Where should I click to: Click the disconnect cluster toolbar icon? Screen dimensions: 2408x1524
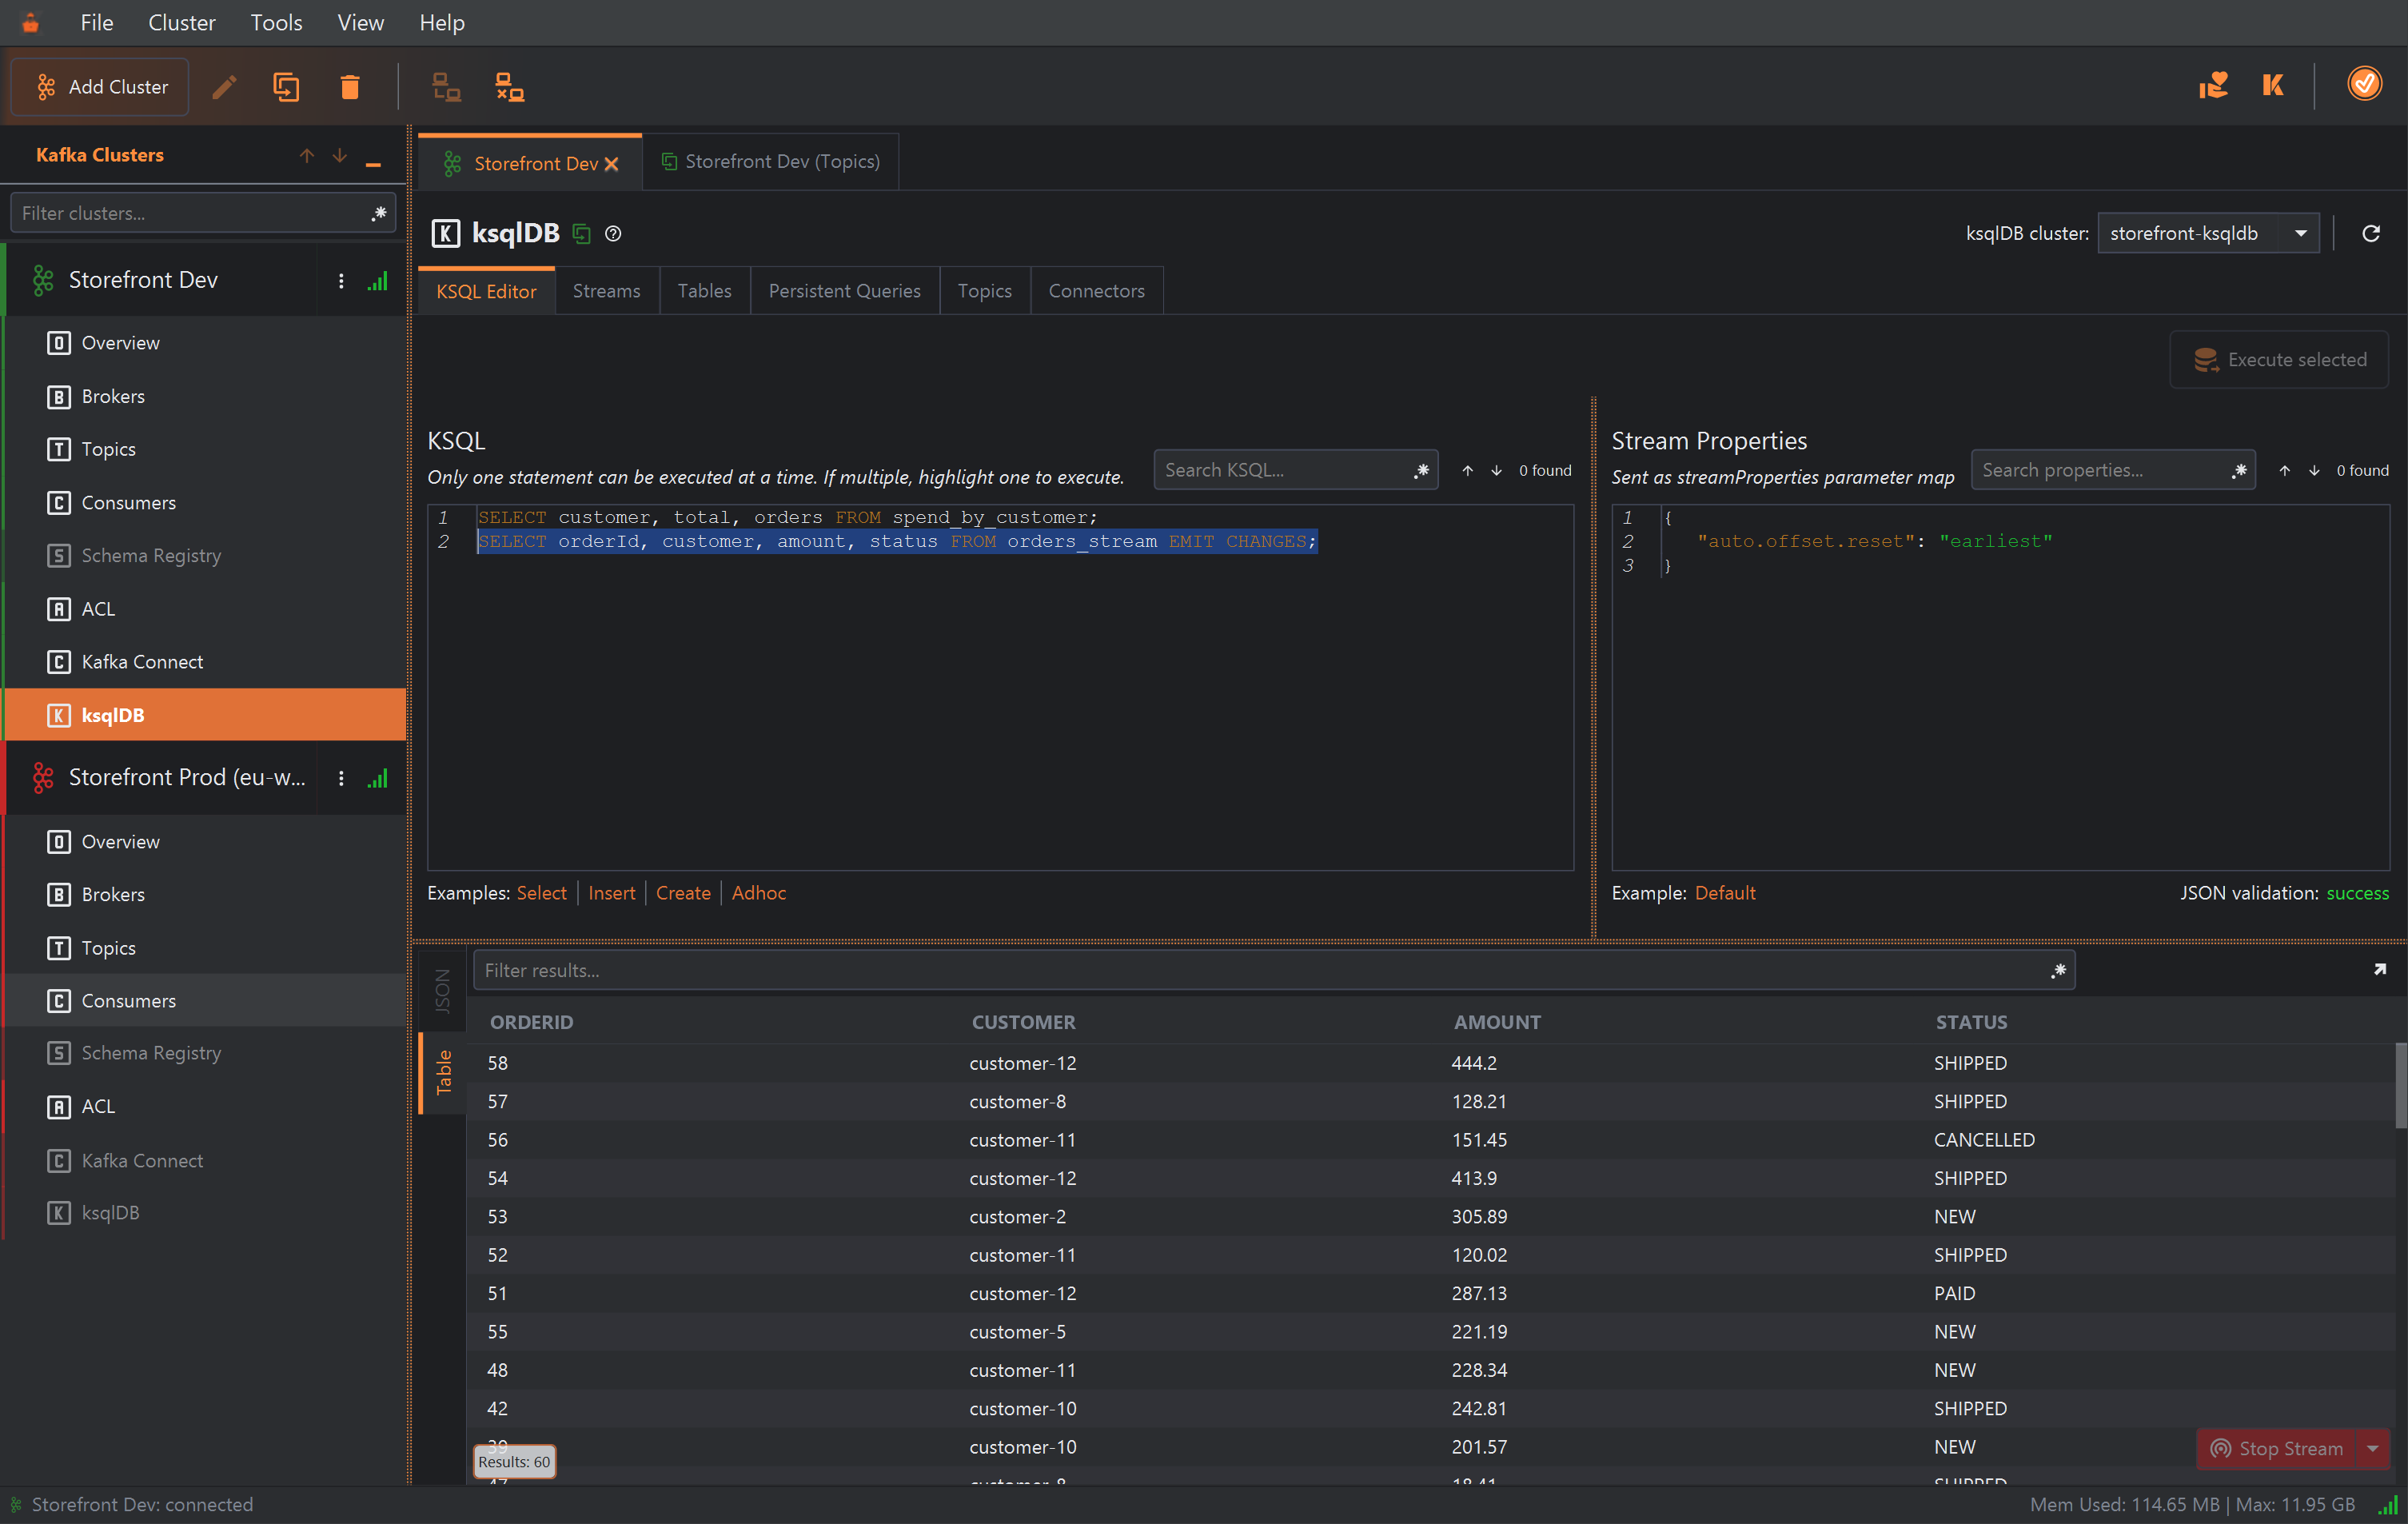point(510,87)
